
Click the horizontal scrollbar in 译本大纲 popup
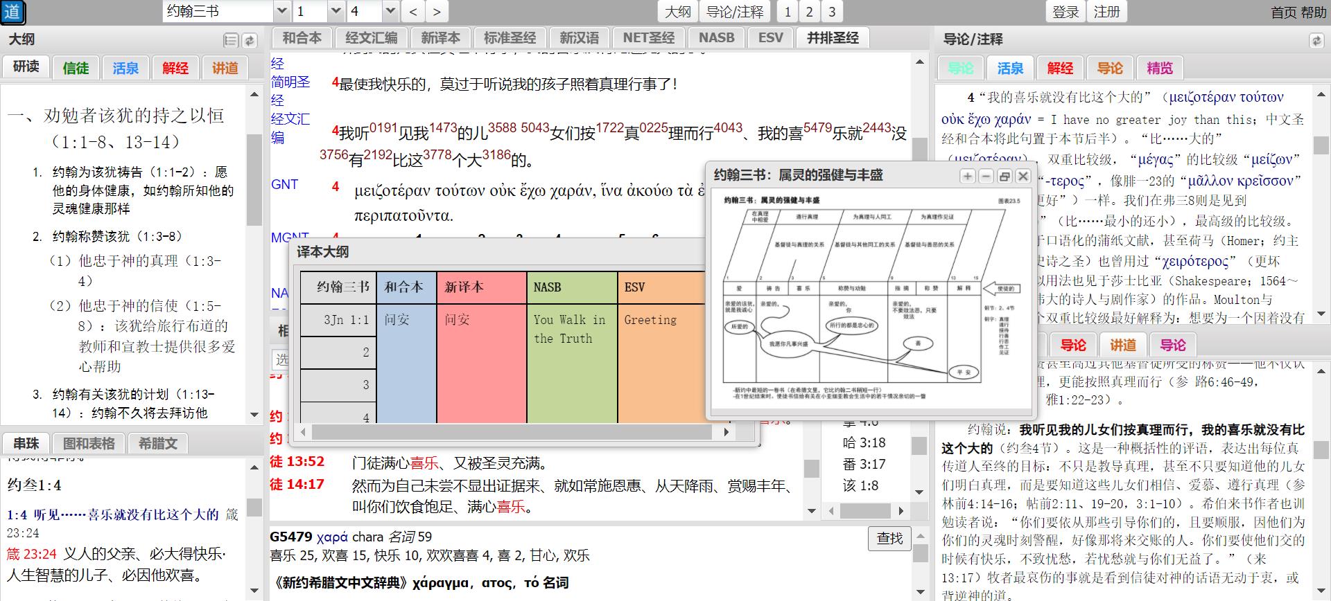[513, 432]
